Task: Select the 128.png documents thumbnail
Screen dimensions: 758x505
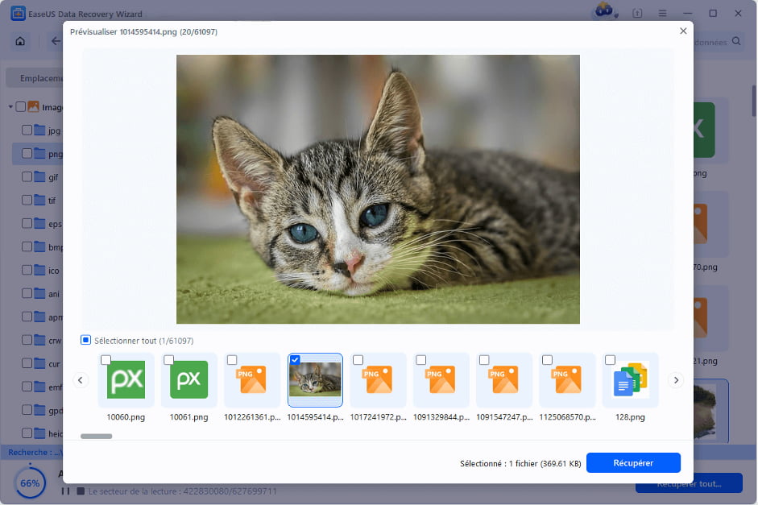Action: (631, 380)
